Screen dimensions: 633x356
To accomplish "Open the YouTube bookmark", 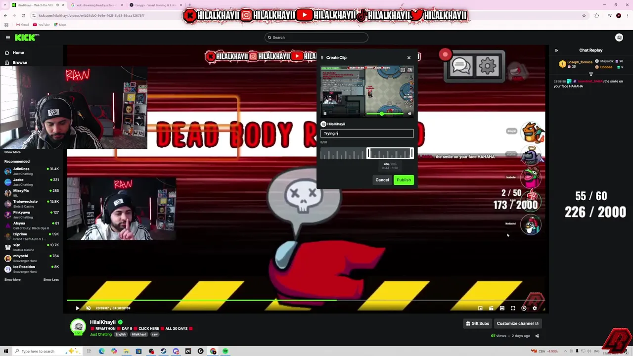I will pyautogui.click(x=42, y=25).
